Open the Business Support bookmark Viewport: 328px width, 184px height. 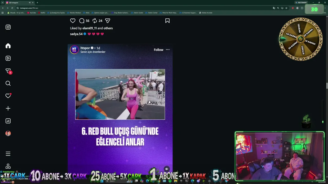pyautogui.click(x=188, y=13)
